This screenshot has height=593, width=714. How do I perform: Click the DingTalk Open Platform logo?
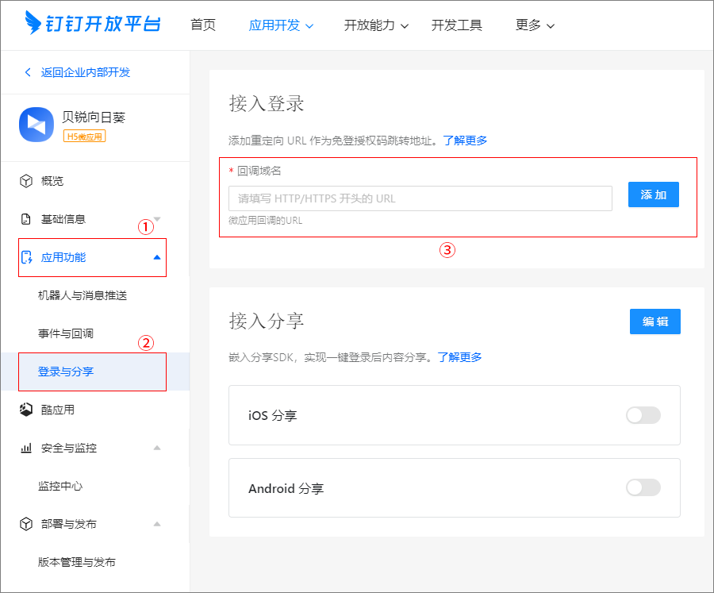(92, 24)
